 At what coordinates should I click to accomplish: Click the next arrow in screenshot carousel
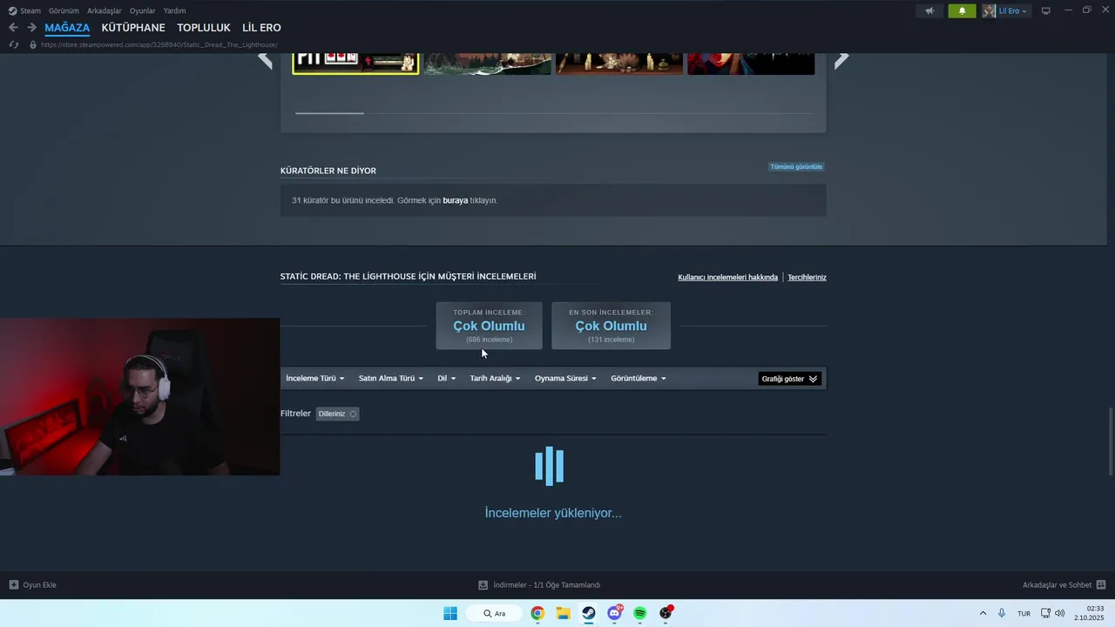[841, 59]
